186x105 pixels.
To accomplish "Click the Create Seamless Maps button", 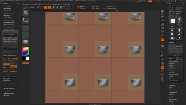I will click(10, 55).
